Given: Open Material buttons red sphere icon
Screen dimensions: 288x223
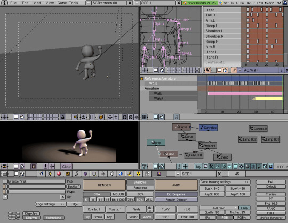Looking at the screenshot, I should pyautogui.click(x=59, y=174).
